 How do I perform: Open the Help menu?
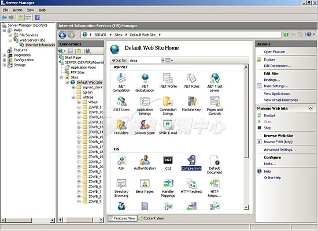[42, 10]
